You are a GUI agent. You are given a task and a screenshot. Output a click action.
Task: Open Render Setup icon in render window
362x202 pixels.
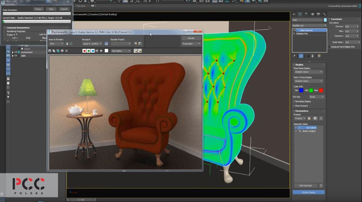136,44
